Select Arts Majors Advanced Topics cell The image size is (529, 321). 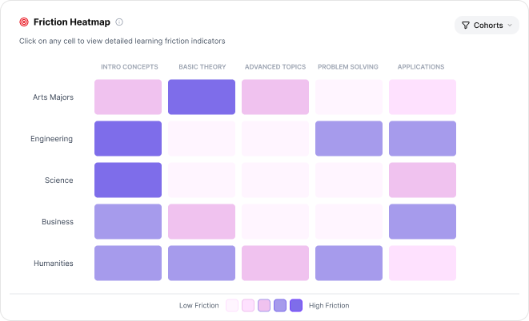tap(275, 97)
